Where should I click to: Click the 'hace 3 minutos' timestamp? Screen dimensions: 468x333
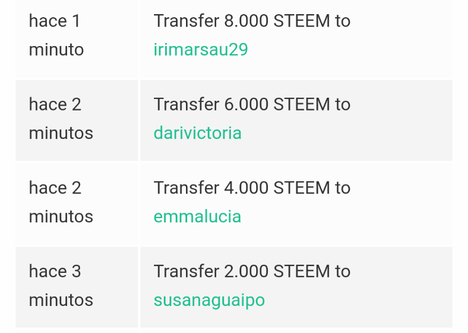point(61,285)
